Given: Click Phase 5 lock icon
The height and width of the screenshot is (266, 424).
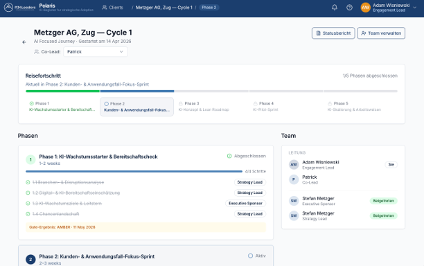Looking at the screenshot, I should [330, 103].
